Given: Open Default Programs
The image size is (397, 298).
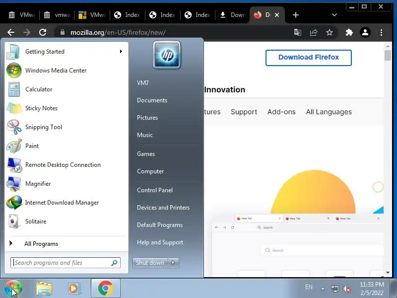Looking at the screenshot, I should click(160, 225).
